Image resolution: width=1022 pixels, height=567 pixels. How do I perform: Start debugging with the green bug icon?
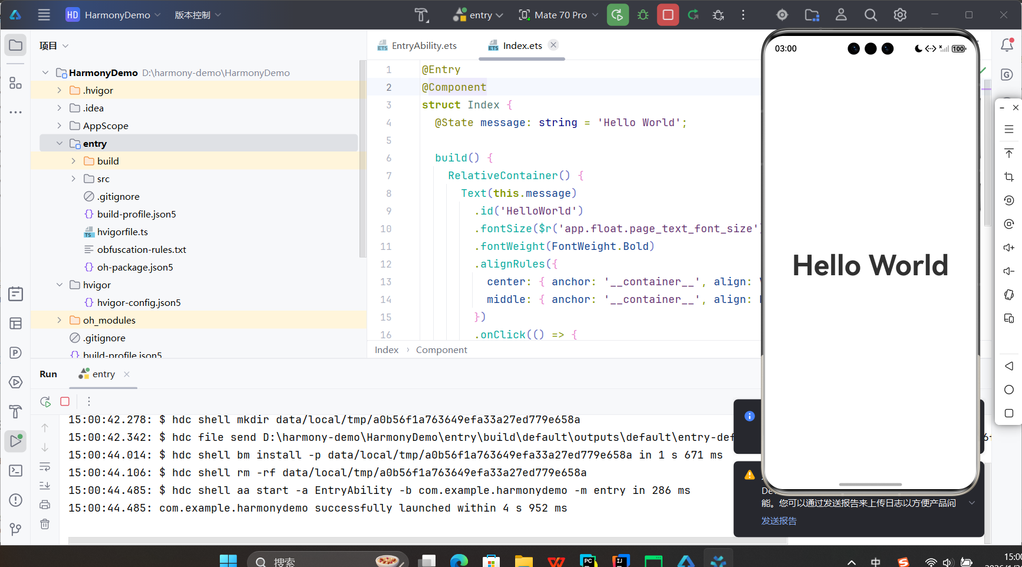point(643,15)
